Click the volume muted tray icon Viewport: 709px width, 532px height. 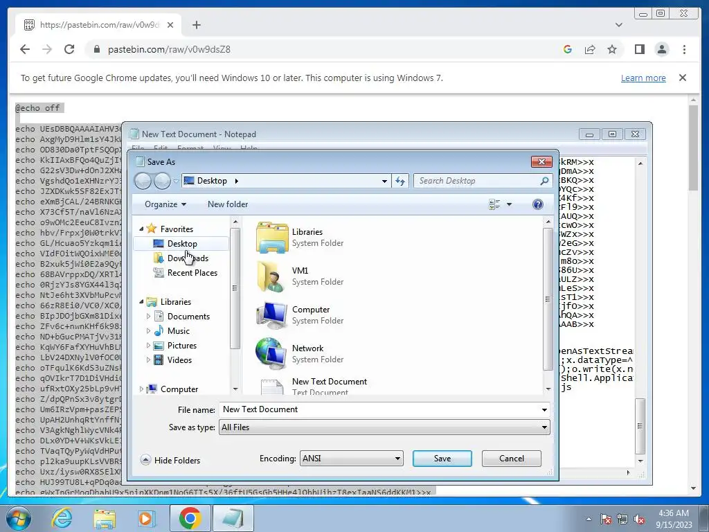(639, 520)
